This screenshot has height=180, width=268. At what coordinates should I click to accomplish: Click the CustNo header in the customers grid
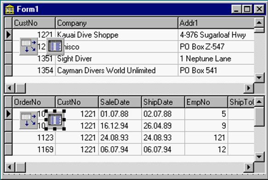point(34,23)
